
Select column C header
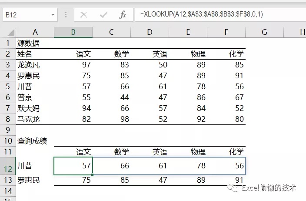111,32
